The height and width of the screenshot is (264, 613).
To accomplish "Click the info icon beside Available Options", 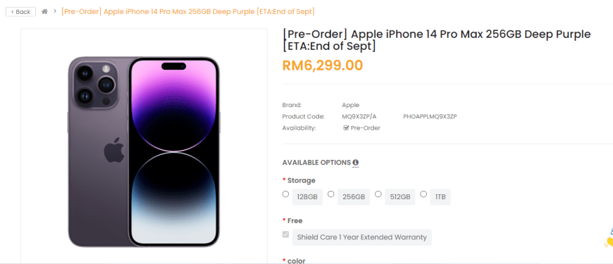I will coord(355,163).
